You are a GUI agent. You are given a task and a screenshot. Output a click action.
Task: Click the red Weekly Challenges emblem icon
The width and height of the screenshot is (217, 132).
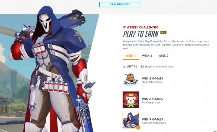click(x=124, y=27)
